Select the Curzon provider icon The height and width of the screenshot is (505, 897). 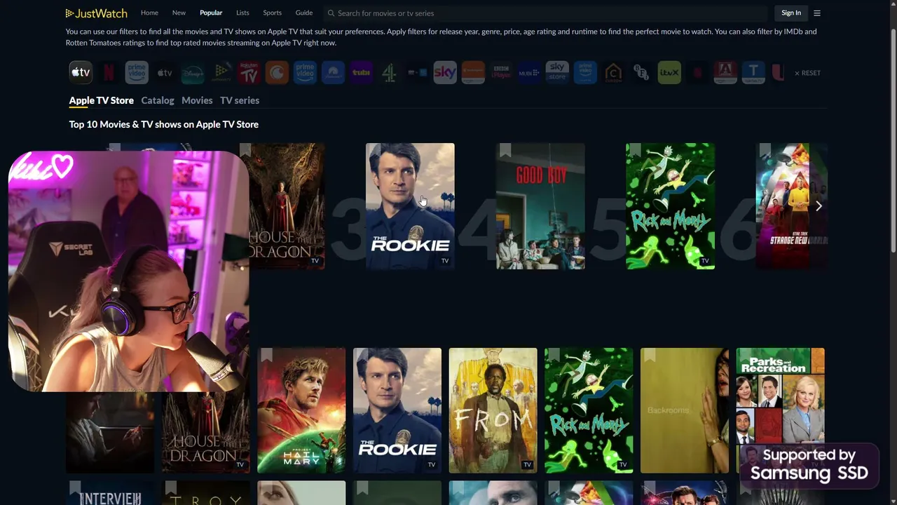(613, 72)
